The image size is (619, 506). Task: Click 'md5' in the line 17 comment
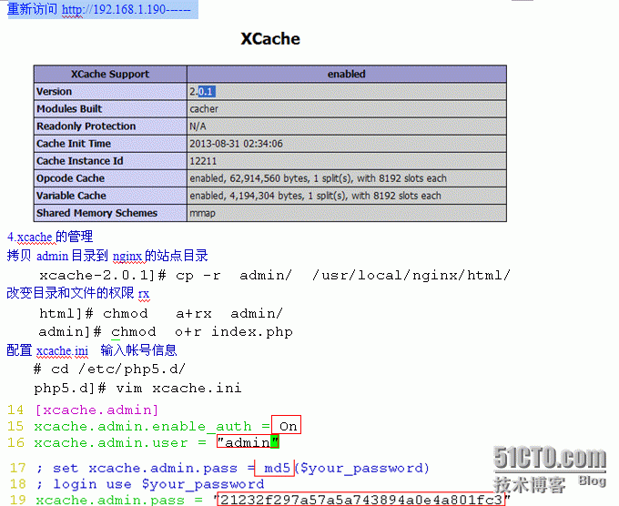pos(277,468)
